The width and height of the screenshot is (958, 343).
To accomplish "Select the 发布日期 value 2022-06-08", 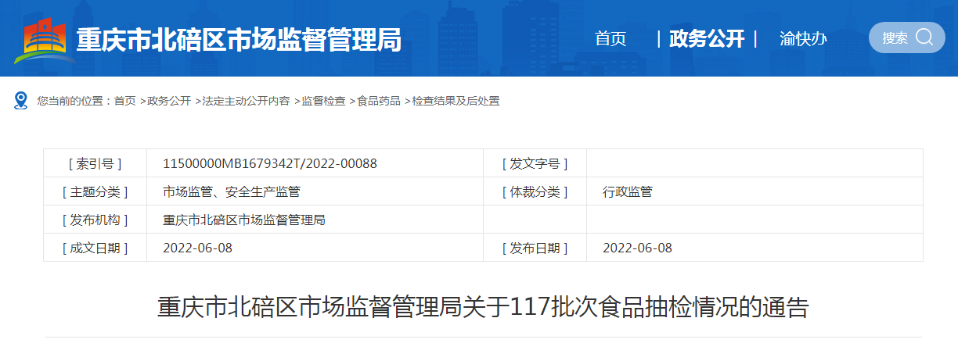I will coord(637,248).
